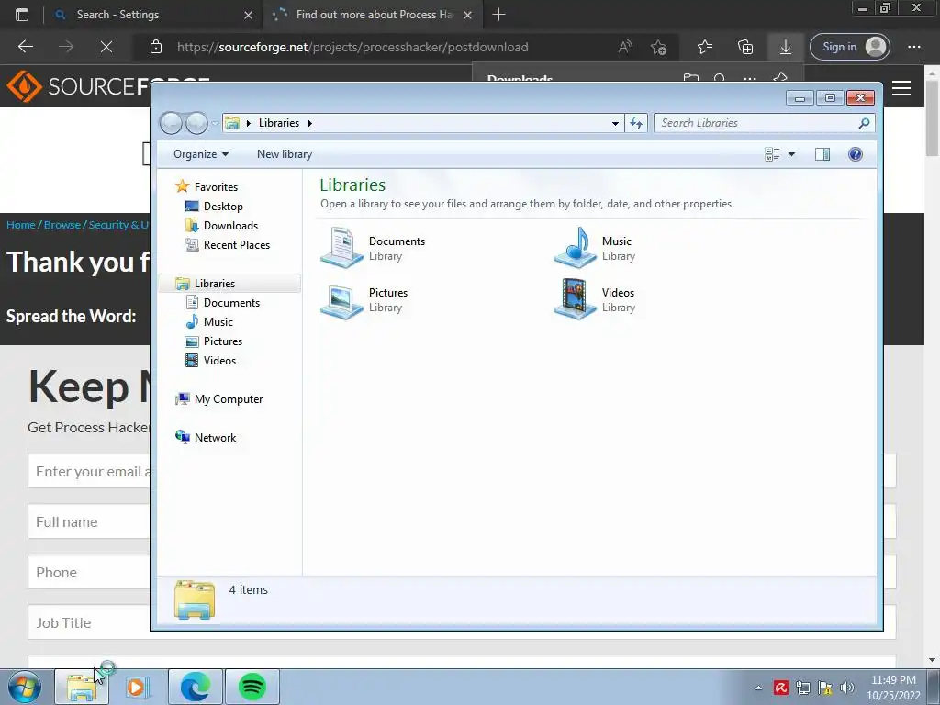Screen dimensions: 940x705
Task: Click Sign in button in Edge
Action: pyautogui.click(x=850, y=47)
